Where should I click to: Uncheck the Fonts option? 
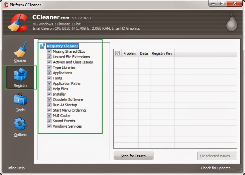(x=49, y=78)
